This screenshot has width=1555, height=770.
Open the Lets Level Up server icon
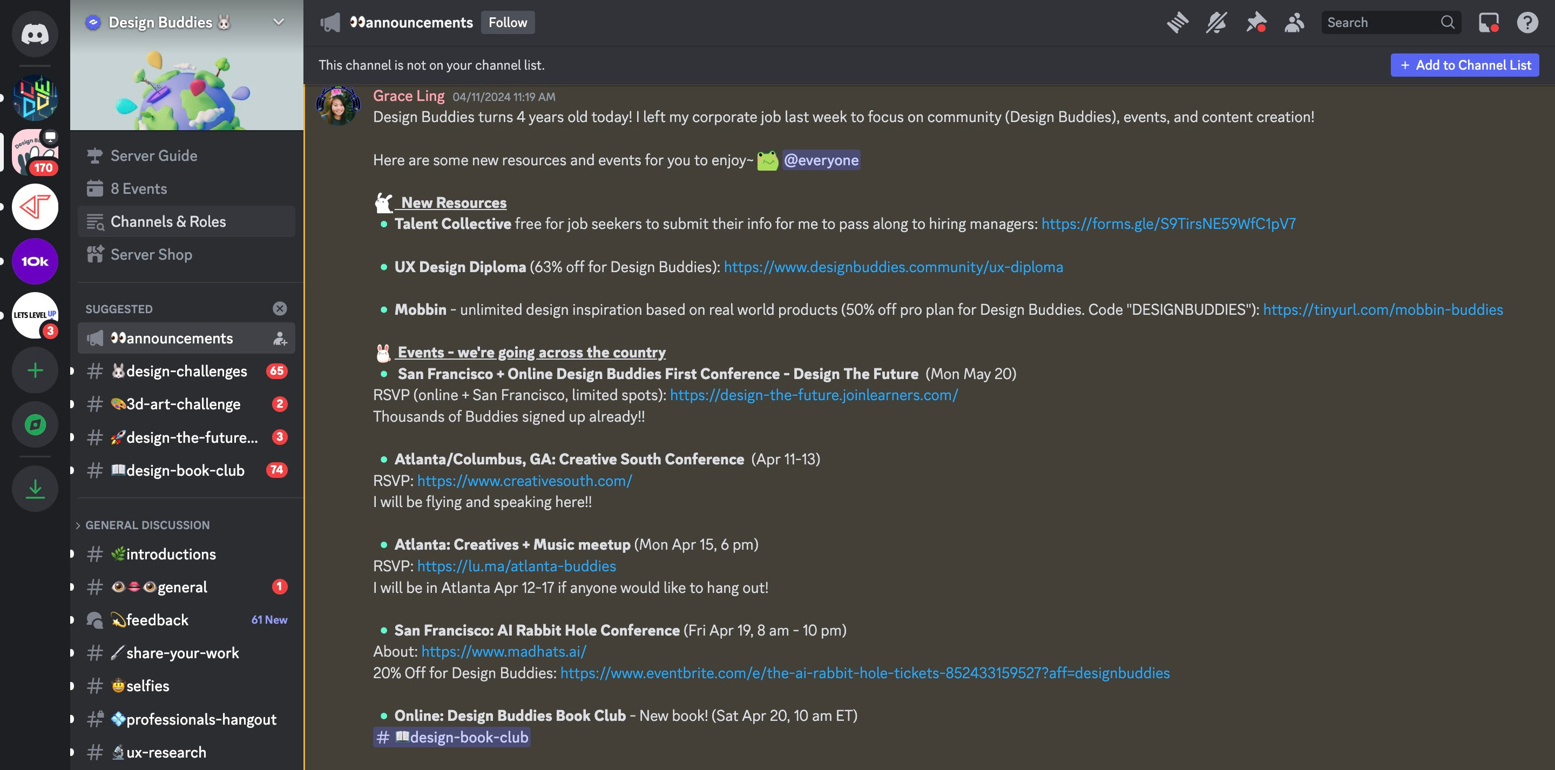click(x=35, y=315)
